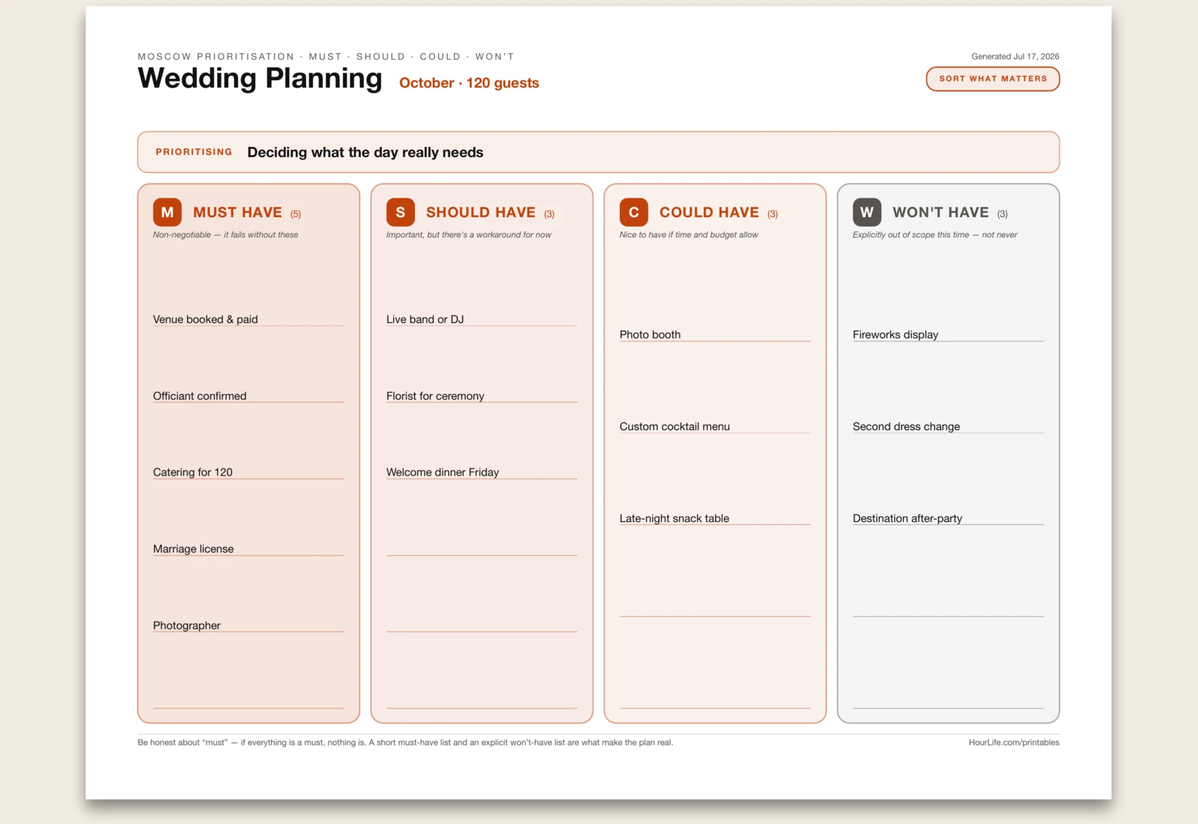1198x824 pixels.
Task: Click the (3) count next to Could Have
Action: tap(773, 214)
